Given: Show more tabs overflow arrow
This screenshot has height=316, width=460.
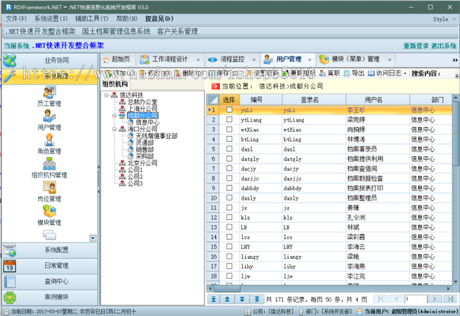Looking at the screenshot, I should pos(455,60).
